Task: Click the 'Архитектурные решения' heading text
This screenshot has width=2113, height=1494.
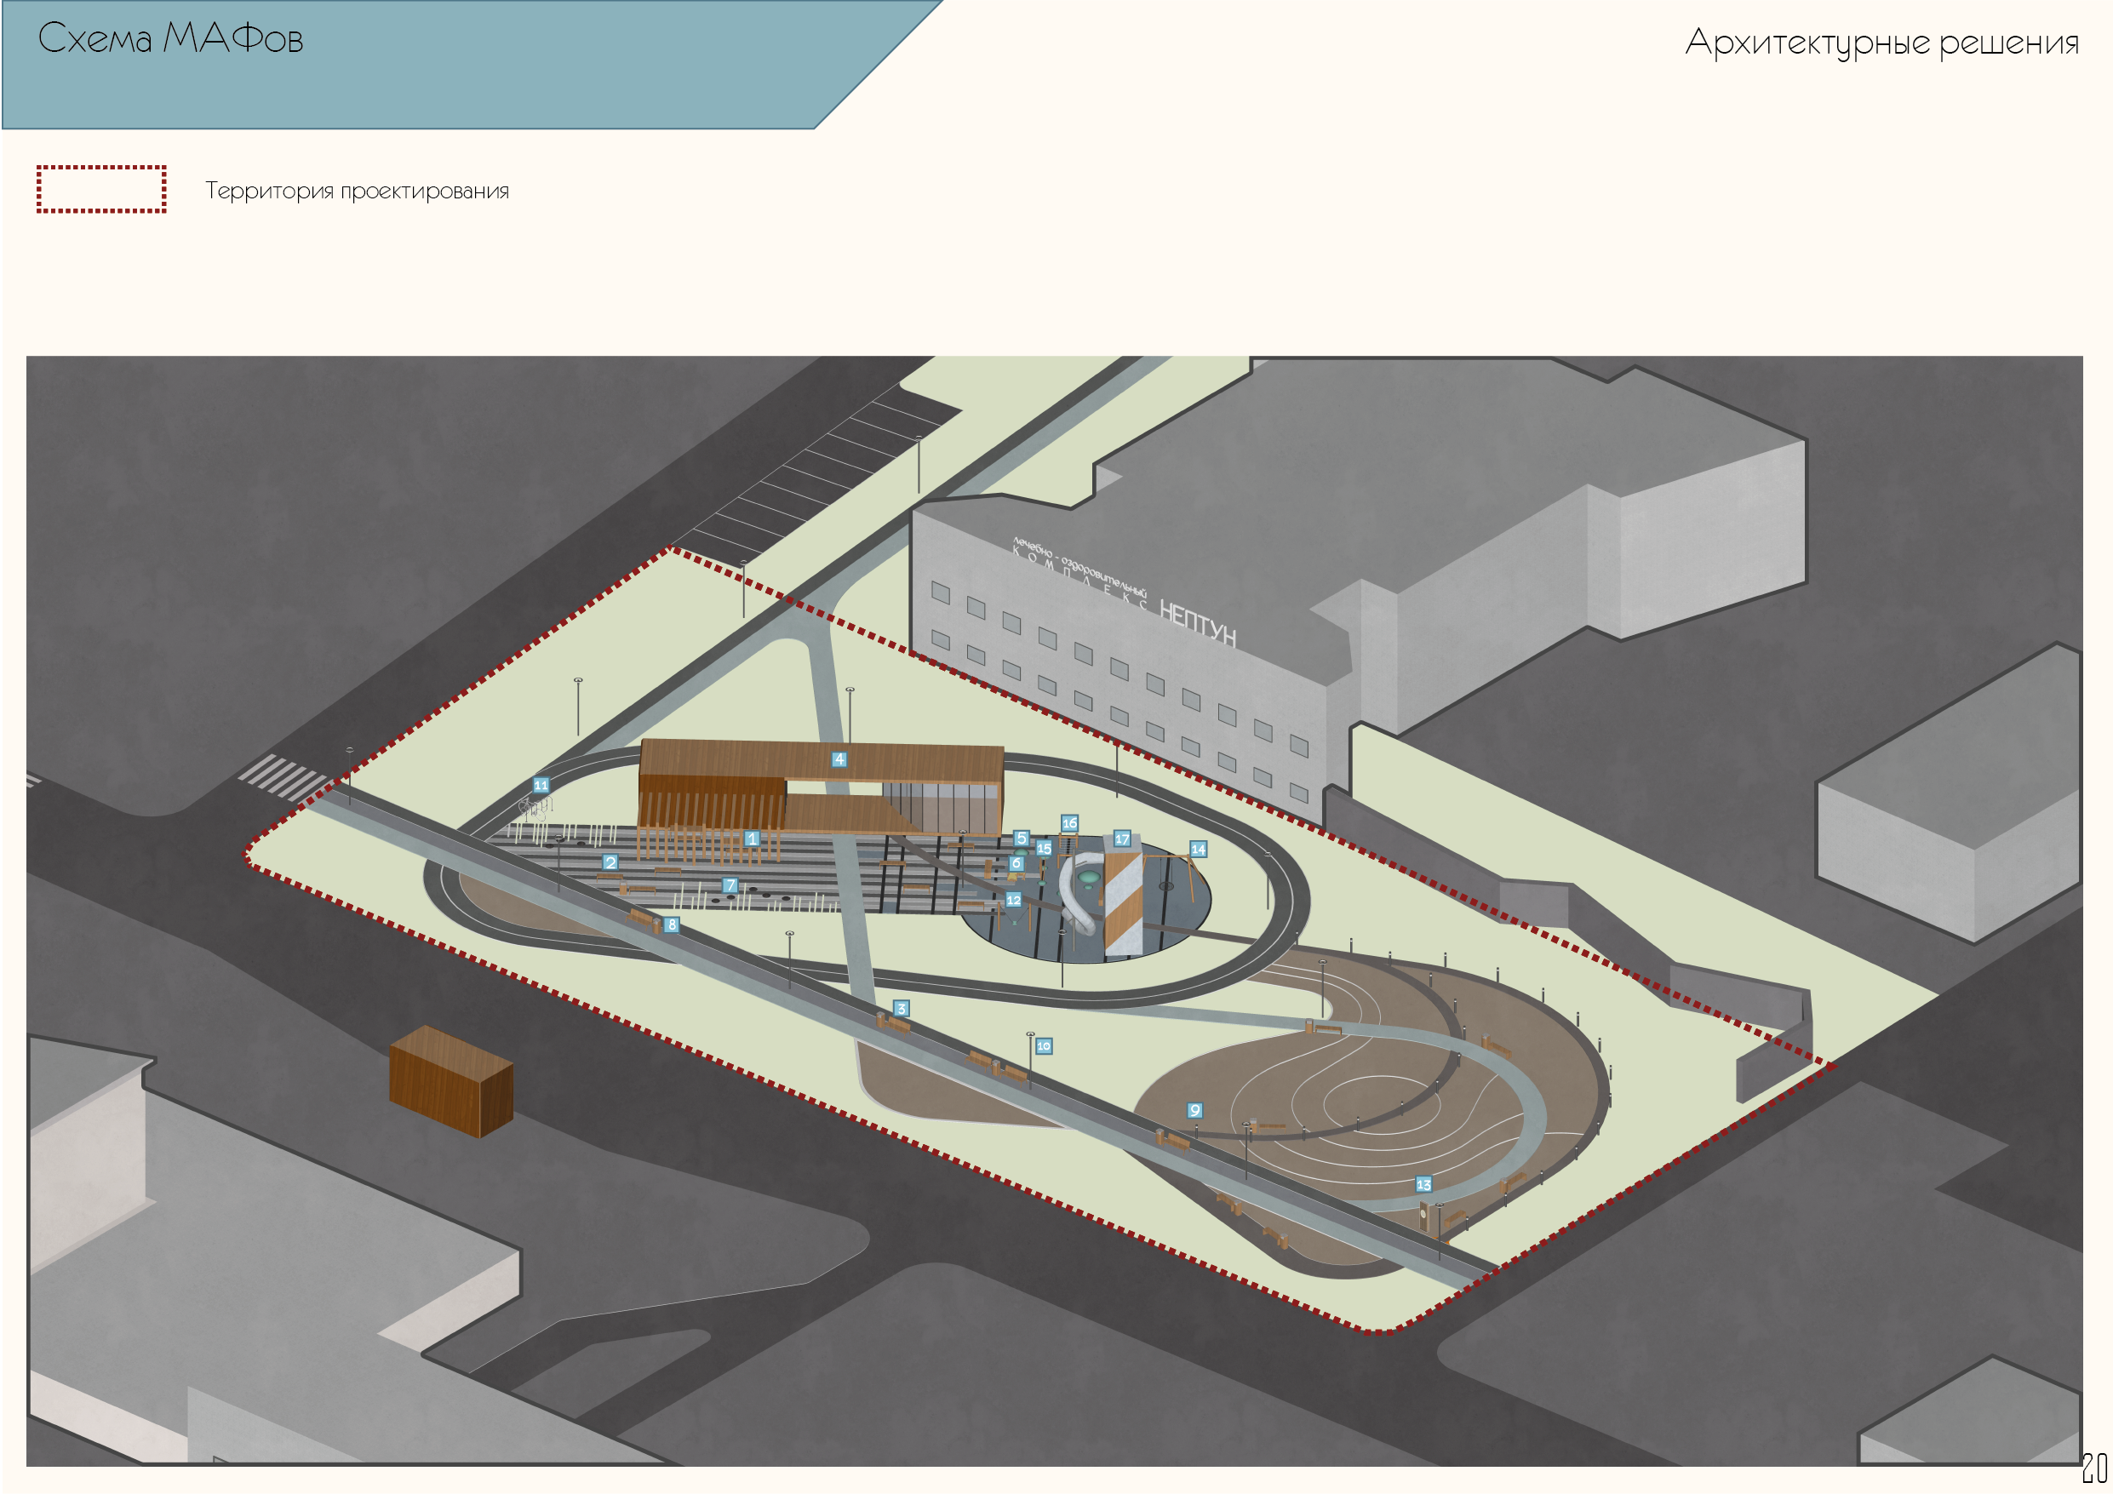Action: click(x=1882, y=43)
